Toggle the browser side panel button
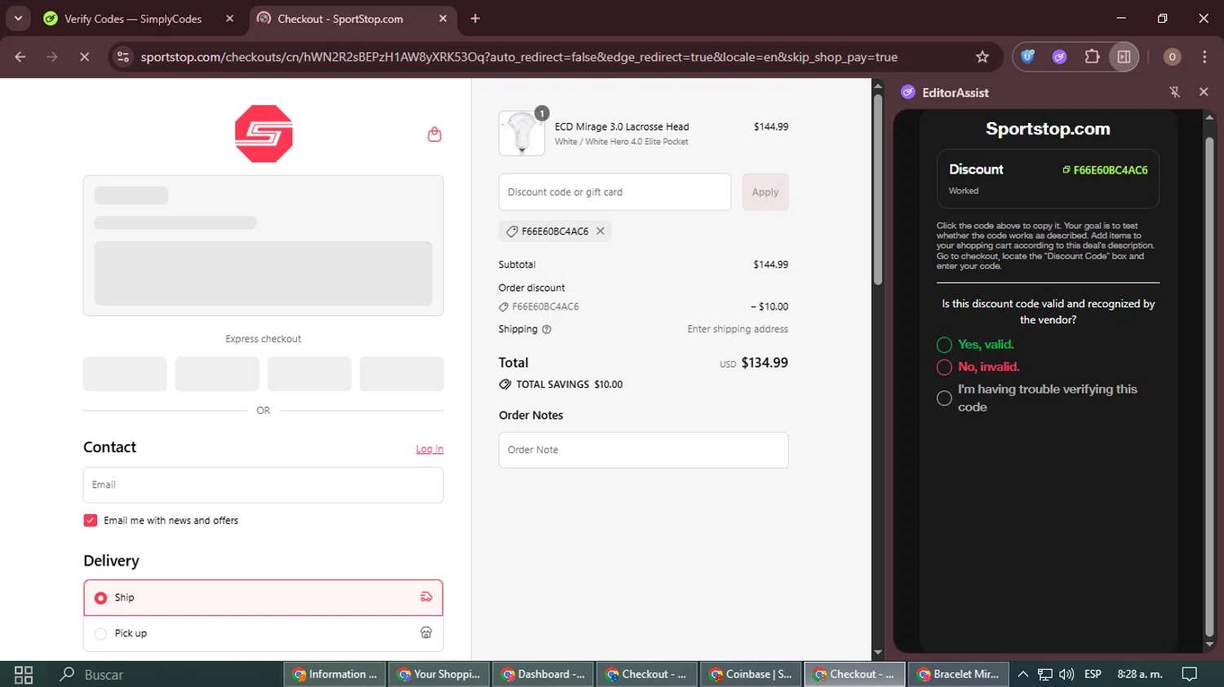Image resolution: width=1224 pixels, height=687 pixels. pos(1124,57)
